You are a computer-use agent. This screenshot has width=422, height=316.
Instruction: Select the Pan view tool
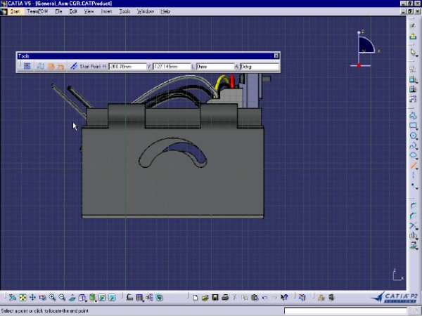tap(32, 298)
